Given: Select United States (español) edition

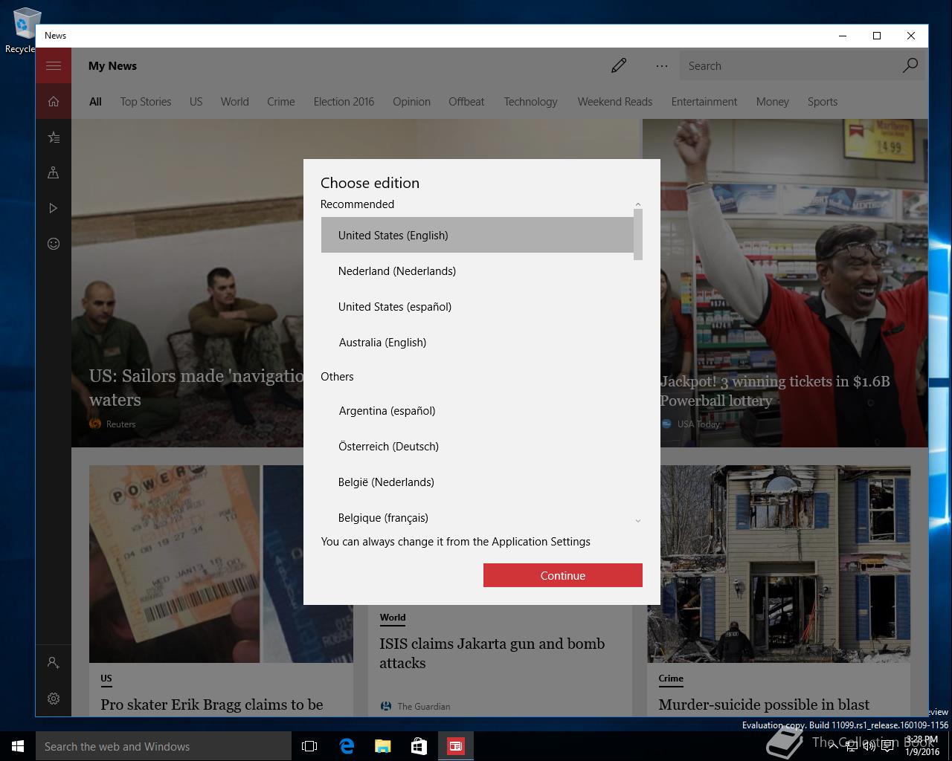Looking at the screenshot, I should 477,306.
